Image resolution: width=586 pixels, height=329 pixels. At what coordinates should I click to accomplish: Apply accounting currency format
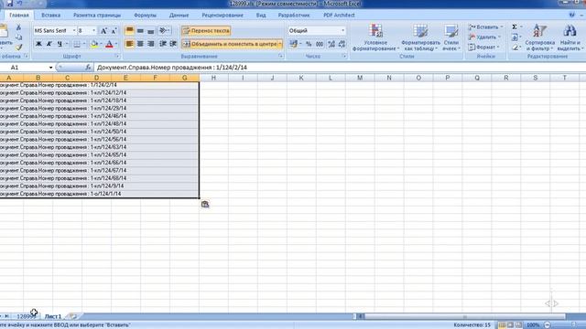(293, 44)
